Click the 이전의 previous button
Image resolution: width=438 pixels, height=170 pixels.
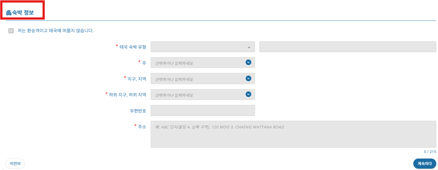click(x=15, y=163)
